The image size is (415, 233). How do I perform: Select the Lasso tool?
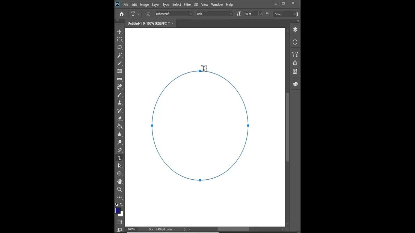click(x=120, y=47)
